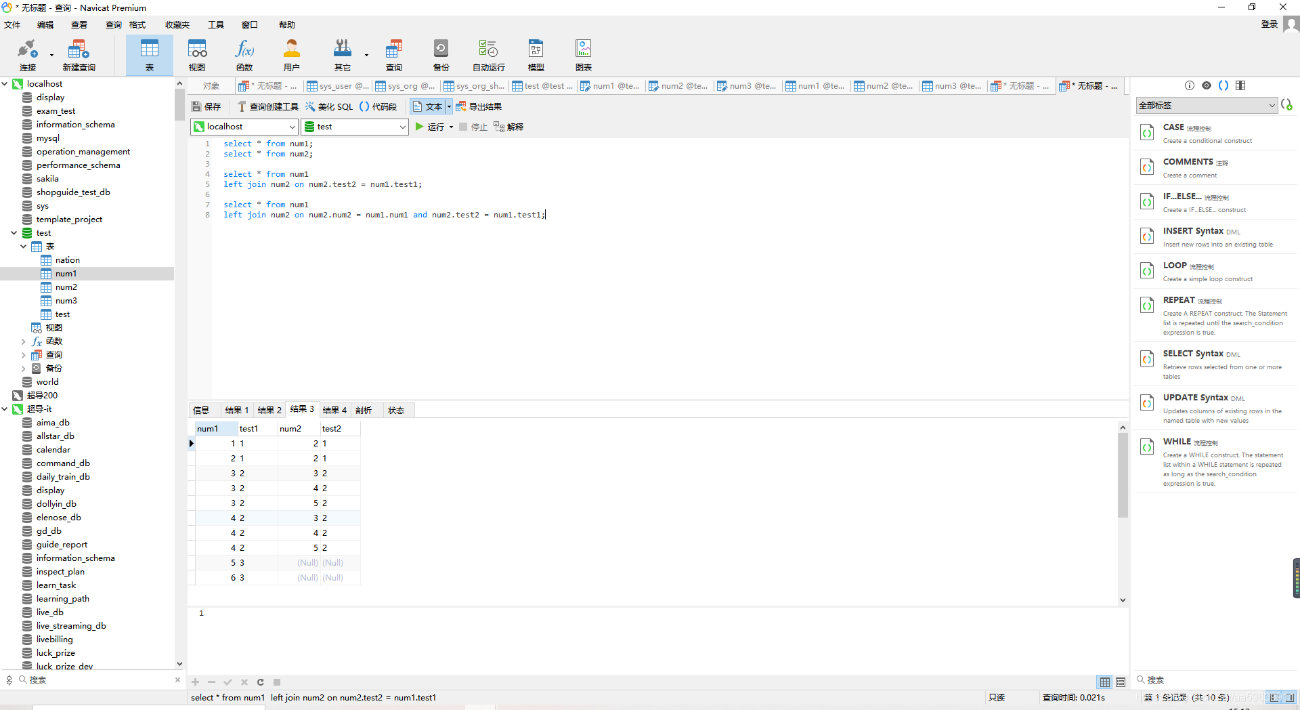1300x710 pixels.
Task: Open the 图表 charts toolbar icon
Action: click(583, 55)
